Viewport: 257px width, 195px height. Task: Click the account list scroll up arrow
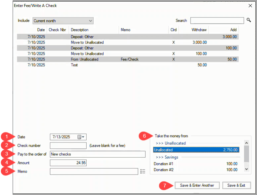[246, 143]
